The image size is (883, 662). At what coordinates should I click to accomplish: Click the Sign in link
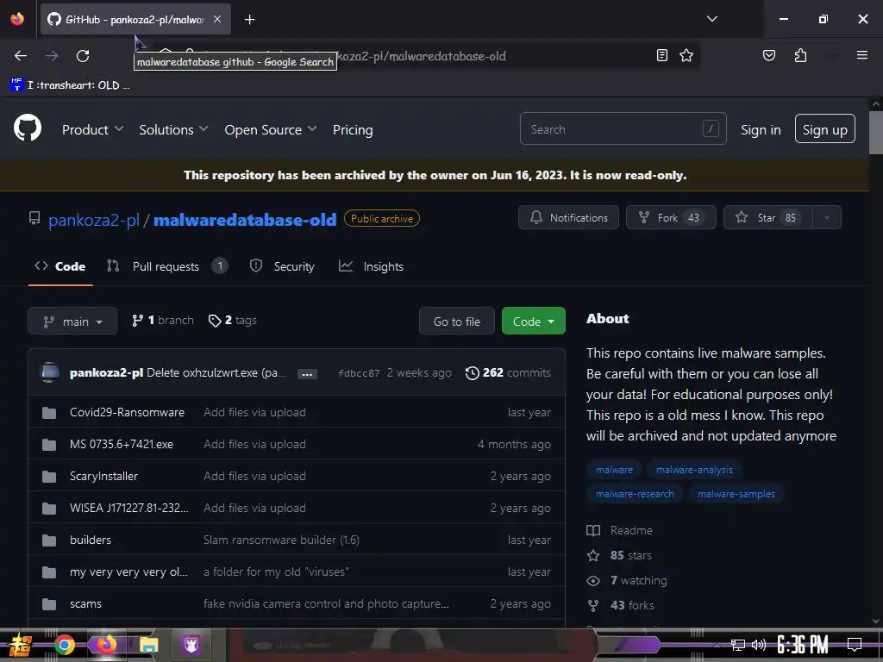tap(761, 129)
